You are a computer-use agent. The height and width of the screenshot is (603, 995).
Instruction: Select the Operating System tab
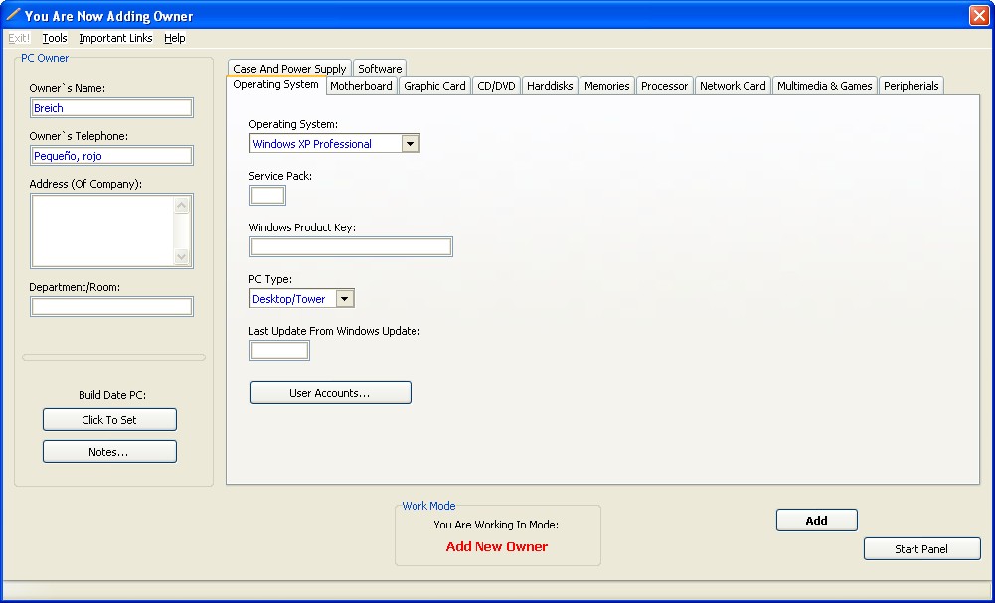(276, 85)
